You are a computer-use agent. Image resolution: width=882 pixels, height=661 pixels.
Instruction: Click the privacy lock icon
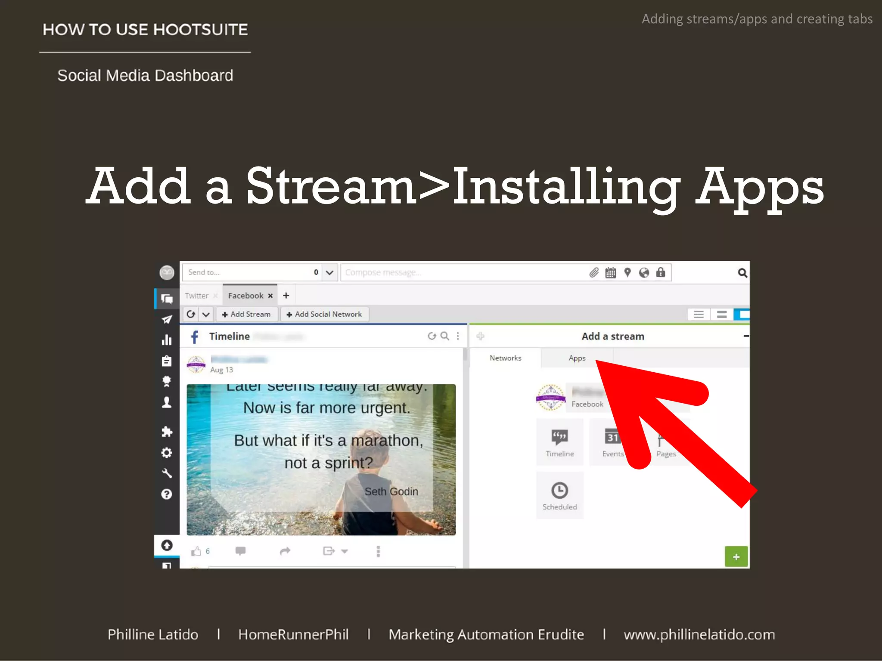(661, 272)
